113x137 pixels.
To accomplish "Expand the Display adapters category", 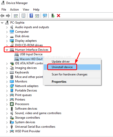I will [7, 41].
